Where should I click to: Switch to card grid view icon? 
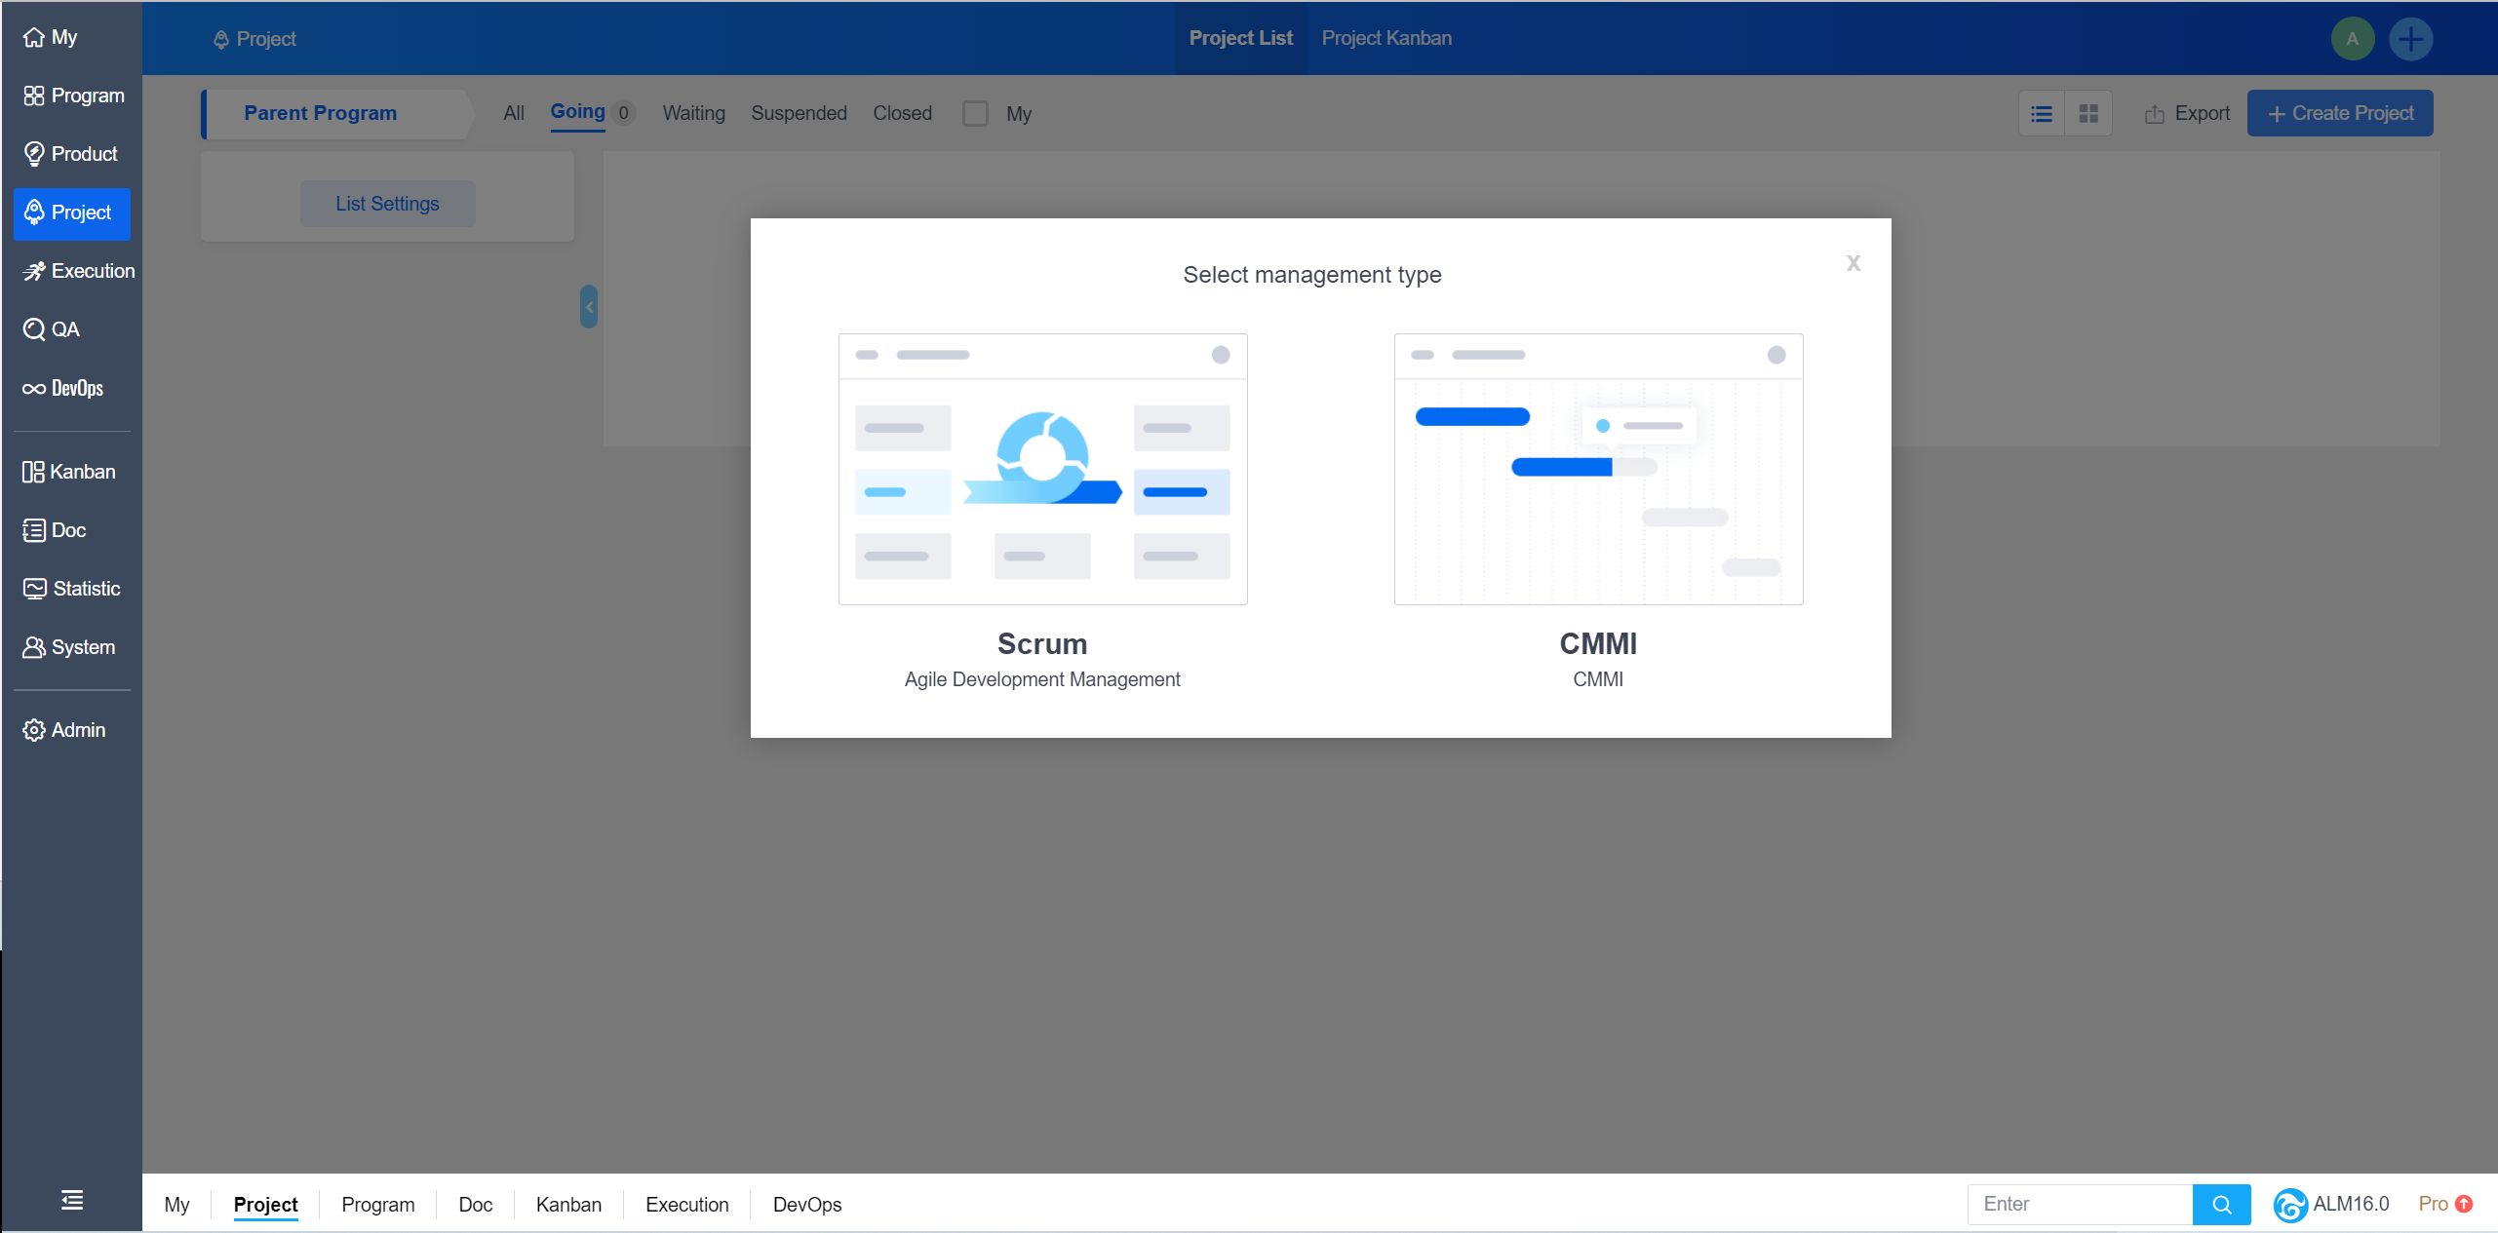click(x=2088, y=114)
